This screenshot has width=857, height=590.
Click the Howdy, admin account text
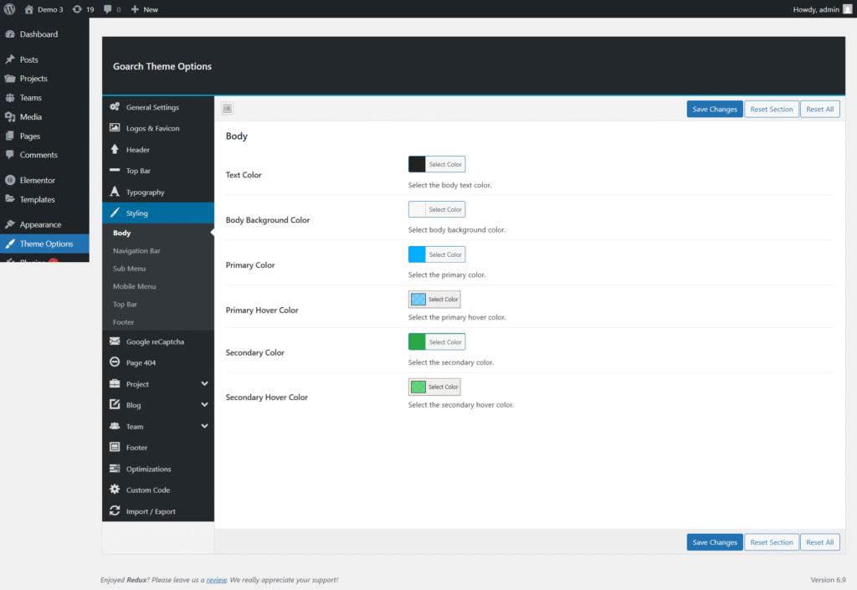pos(816,9)
